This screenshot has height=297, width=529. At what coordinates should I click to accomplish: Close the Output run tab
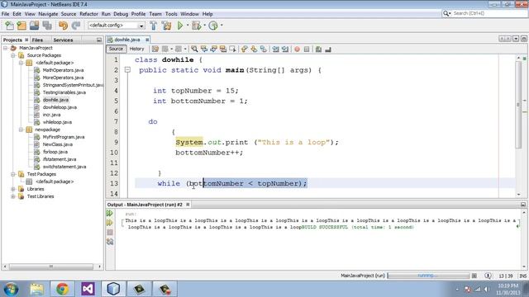tap(188, 205)
